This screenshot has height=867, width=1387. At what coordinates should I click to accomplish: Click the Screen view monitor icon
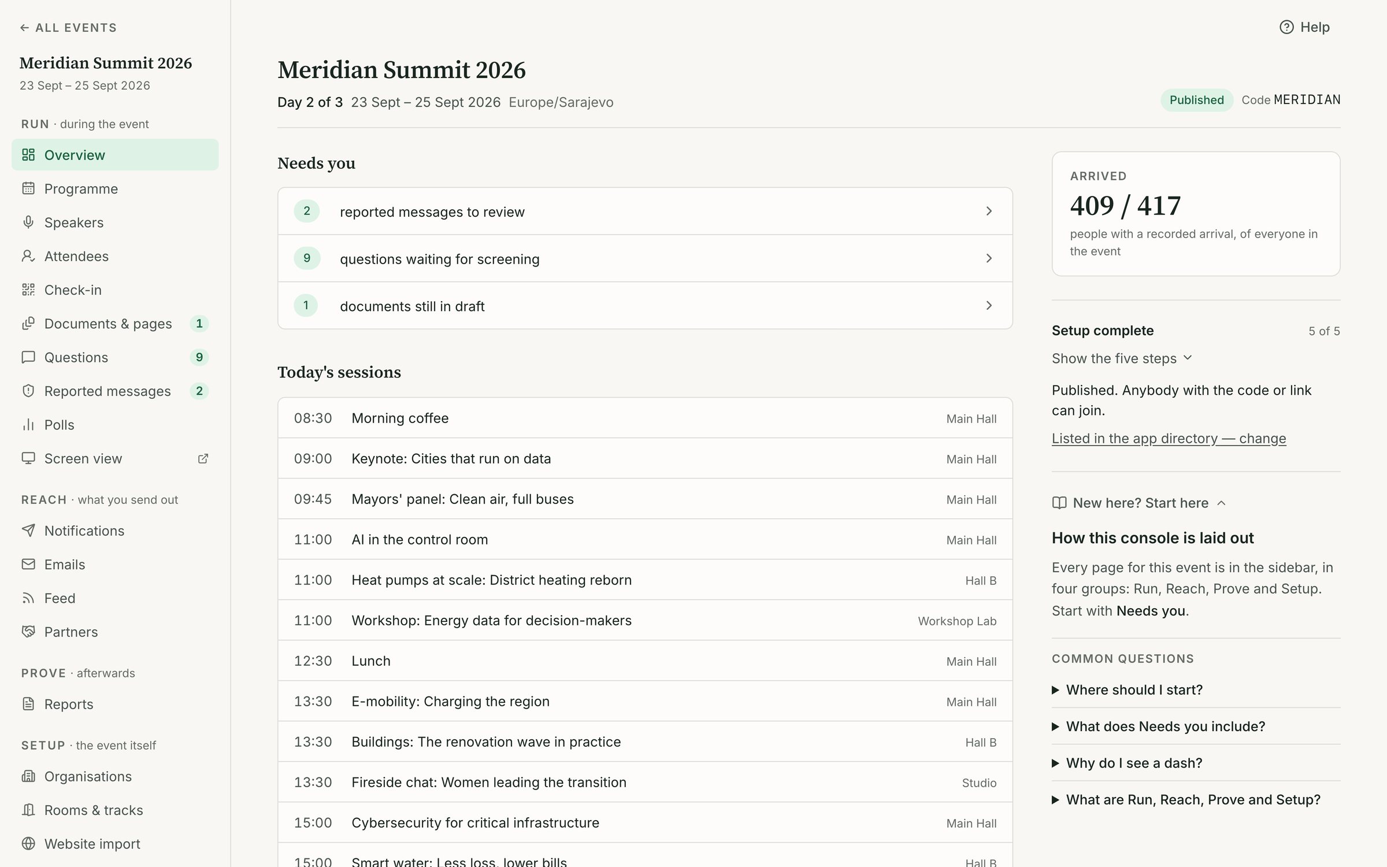tap(28, 458)
